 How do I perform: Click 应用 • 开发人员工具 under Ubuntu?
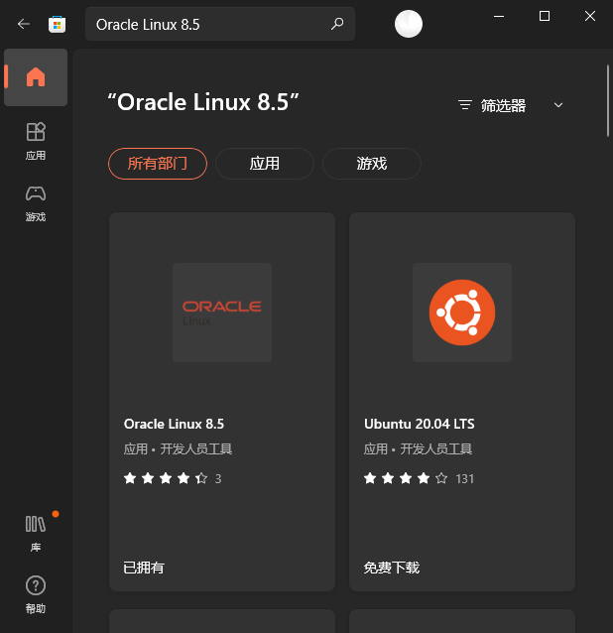[x=418, y=448]
